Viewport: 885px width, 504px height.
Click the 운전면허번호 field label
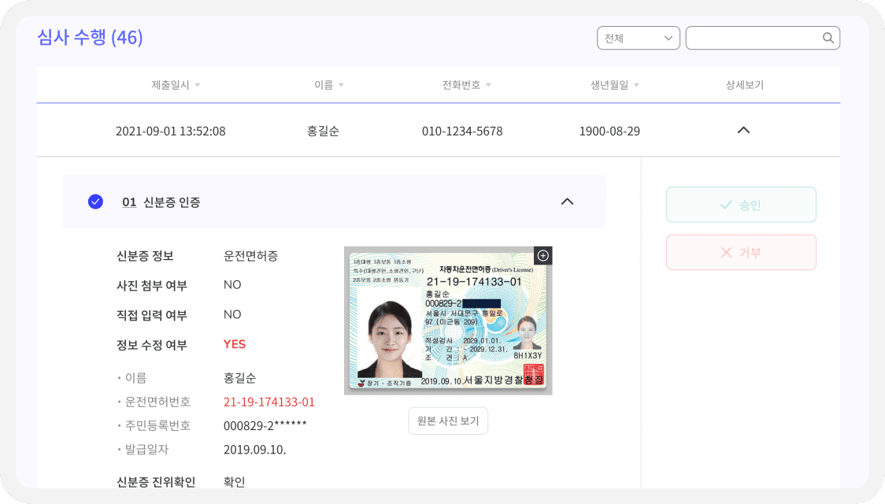(157, 402)
